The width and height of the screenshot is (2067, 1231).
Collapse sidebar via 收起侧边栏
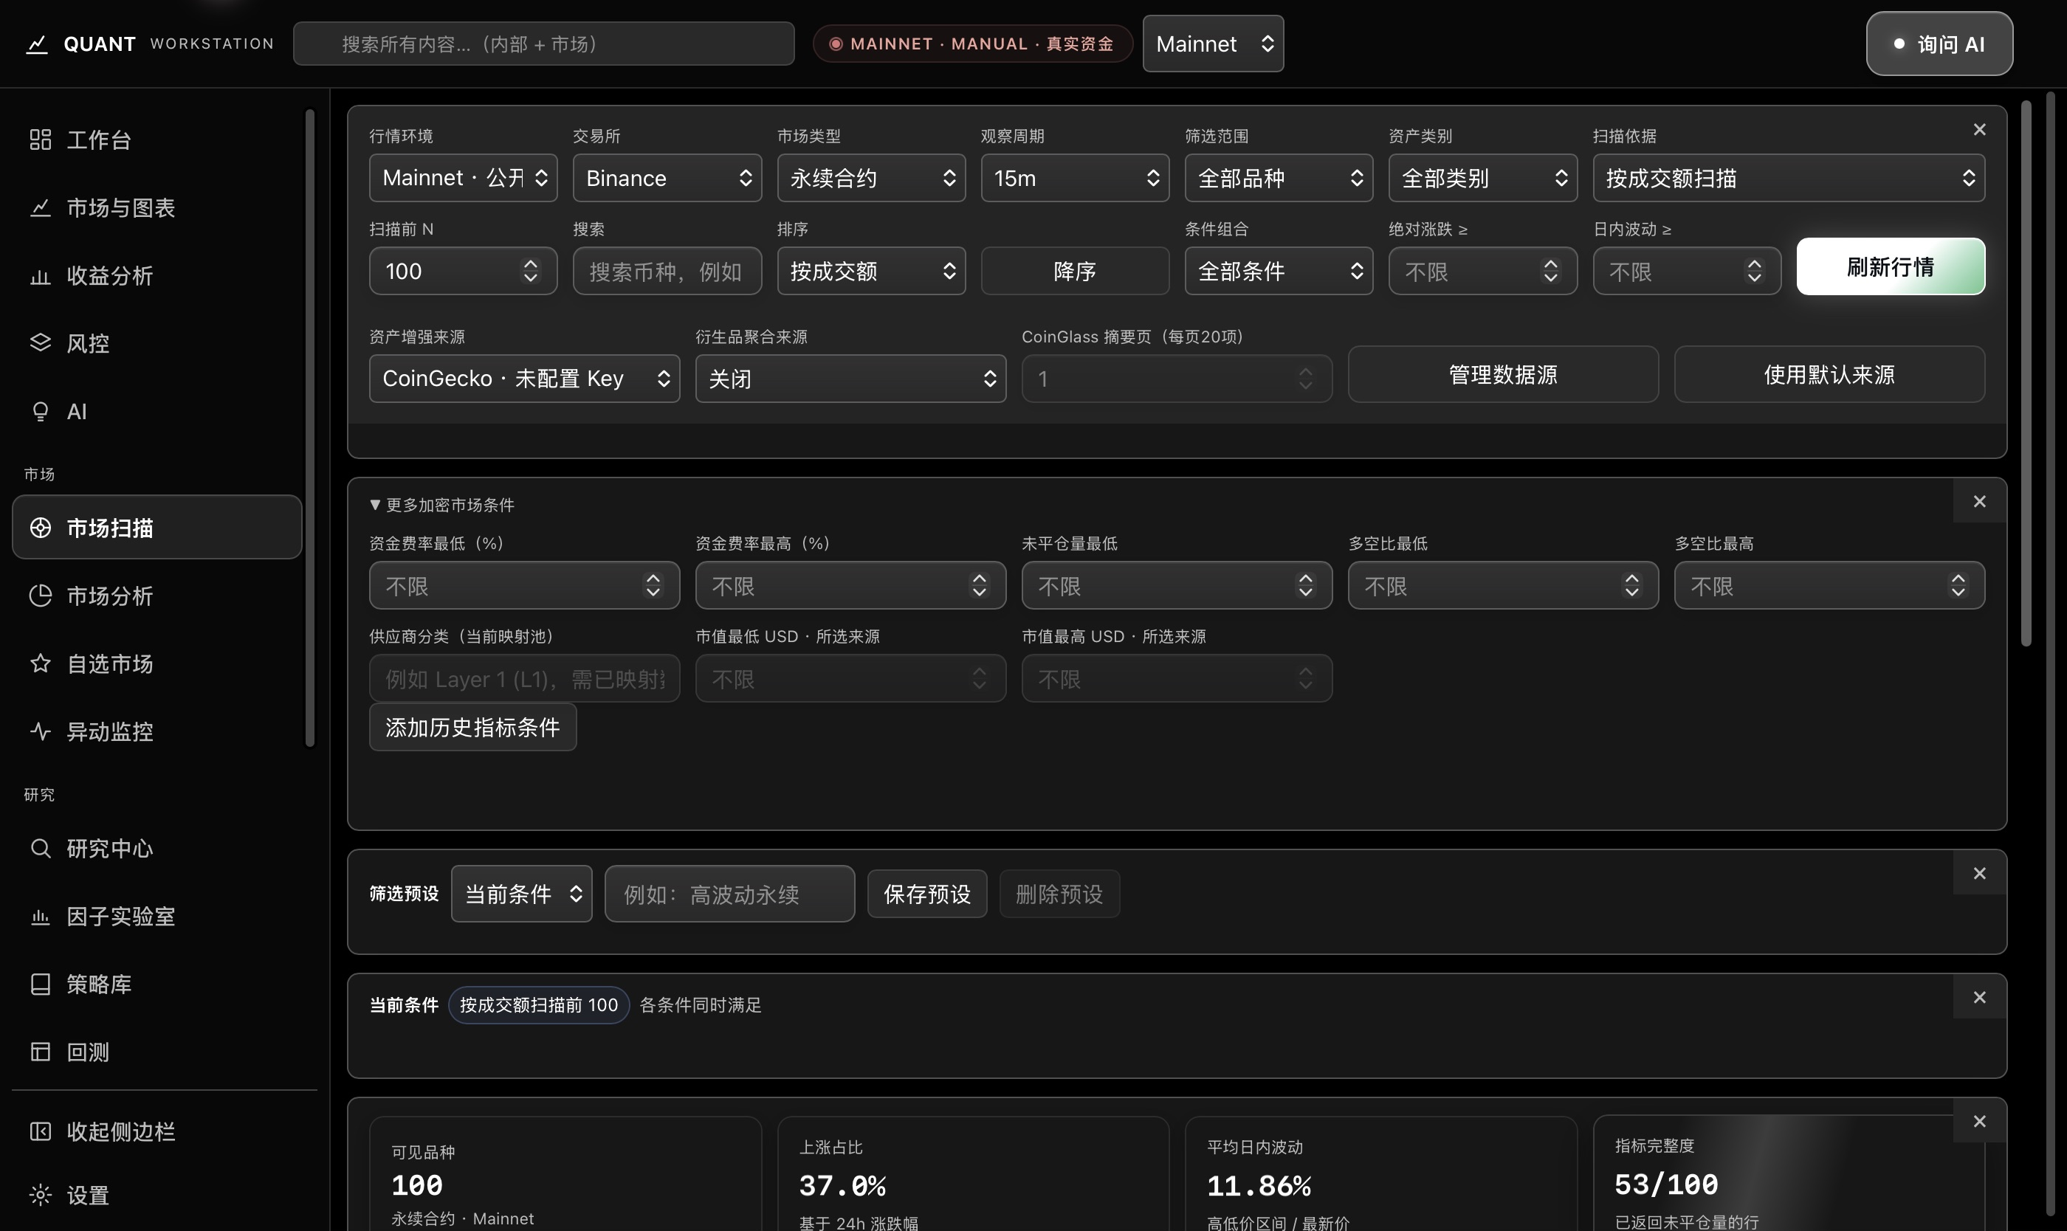(158, 1131)
